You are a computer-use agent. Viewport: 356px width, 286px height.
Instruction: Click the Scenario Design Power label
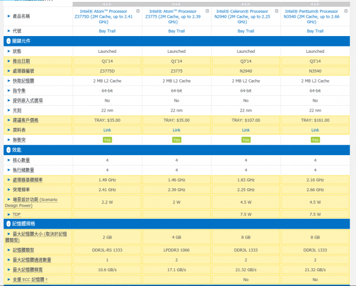click(x=31, y=203)
